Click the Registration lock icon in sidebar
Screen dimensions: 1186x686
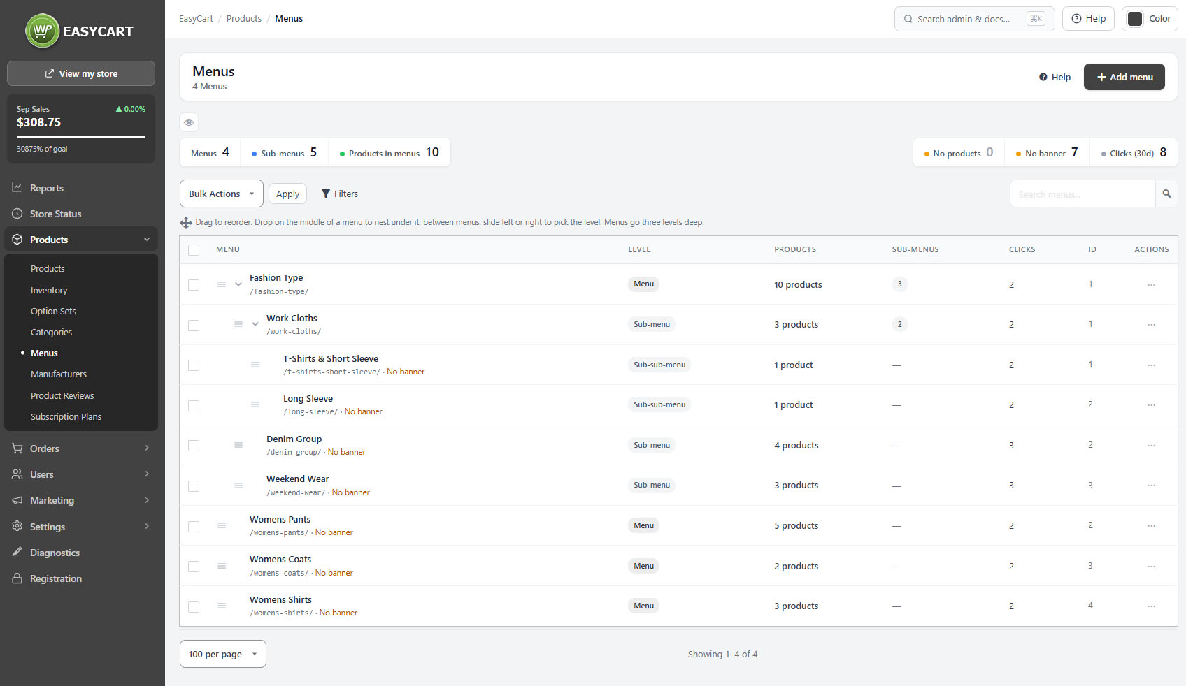click(x=17, y=578)
